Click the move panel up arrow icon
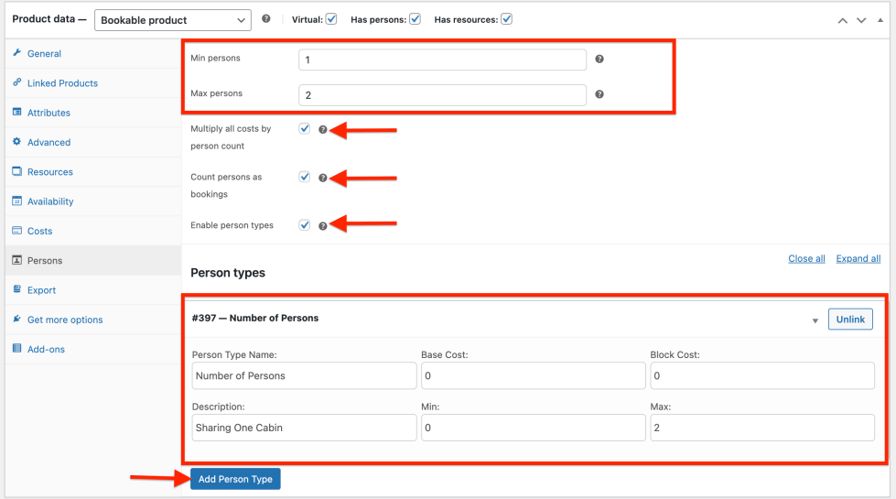 pos(843,20)
